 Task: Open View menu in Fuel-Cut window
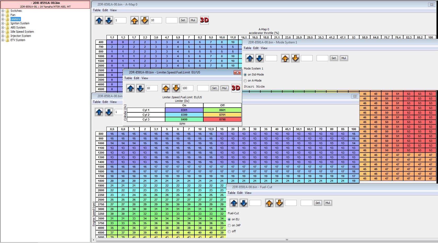click(248, 193)
